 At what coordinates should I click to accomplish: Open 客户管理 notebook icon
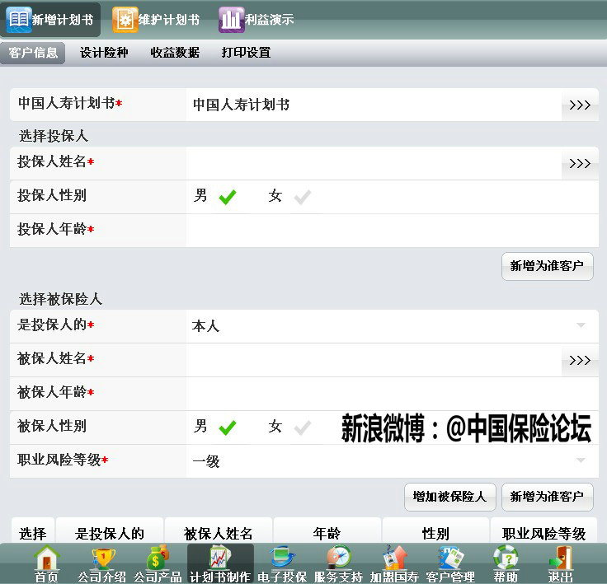pyautogui.click(x=450, y=558)
